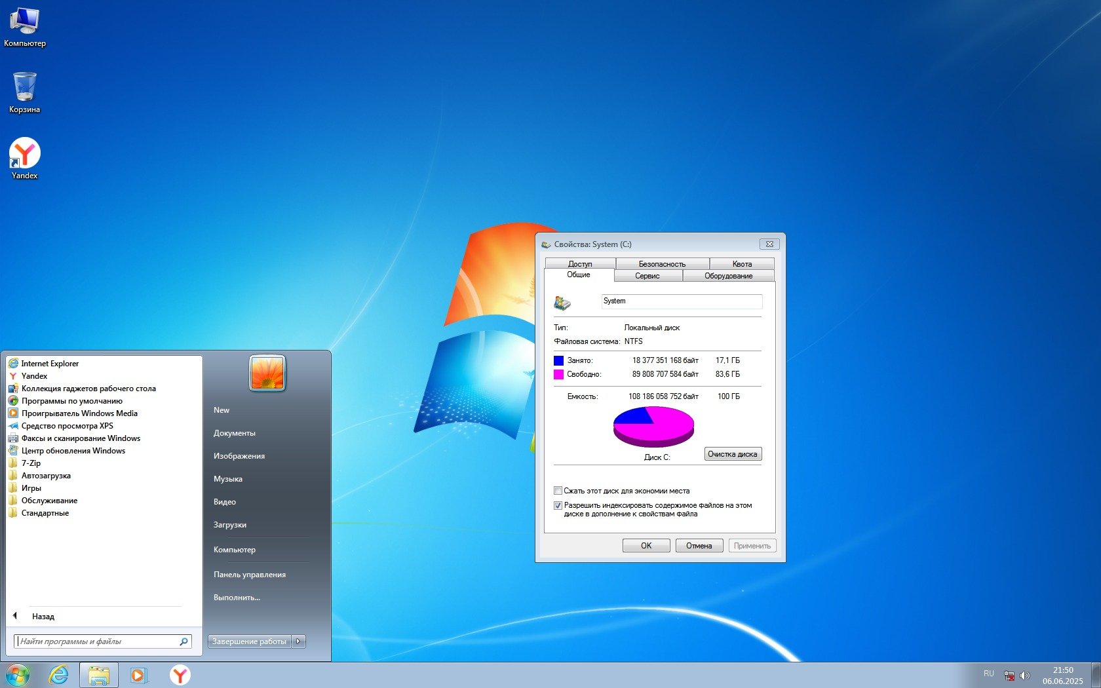Open Windows Explorer from the taskbar

pos(99,675)
